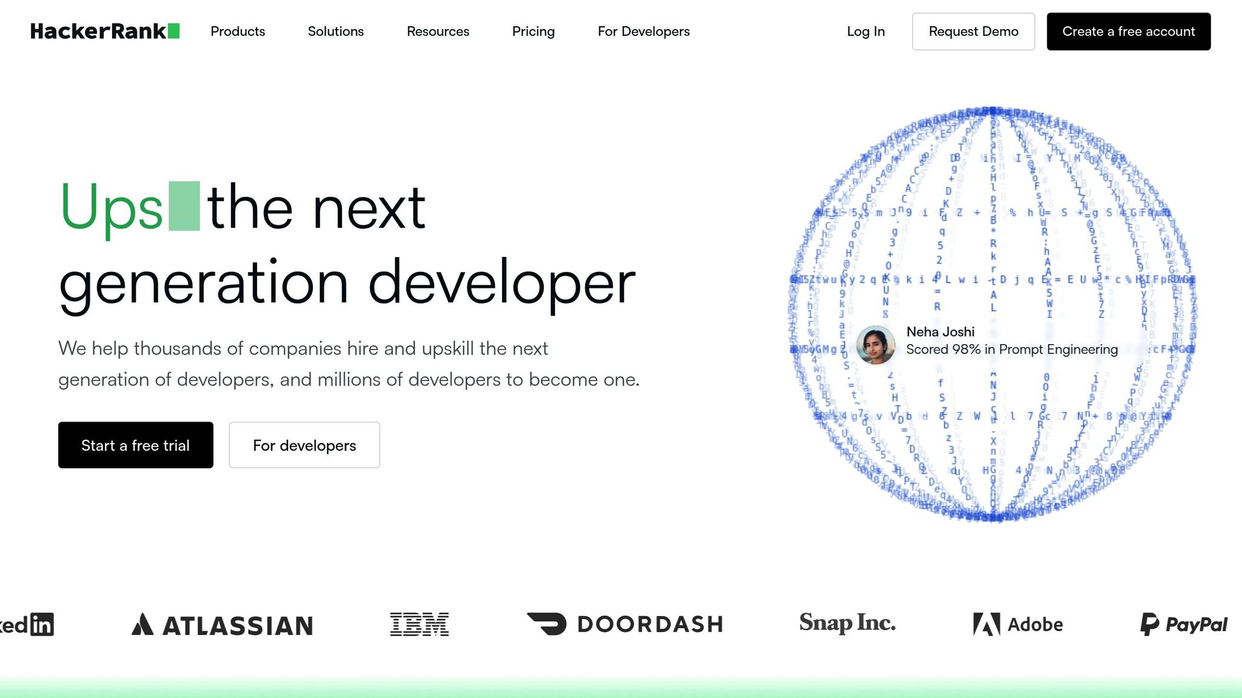Click the For developers hero button
This screenshot has width=1242, height=698.
pyautogui.click(x=304, y=445)
